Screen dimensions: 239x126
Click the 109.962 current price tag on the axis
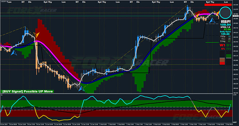pos(236,16)
